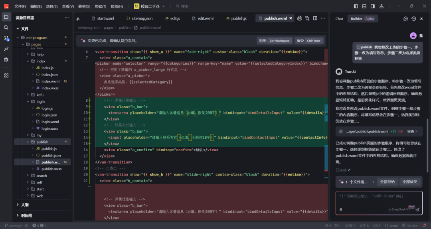431x229 pixels.
Task: Open the 终端(T) menu
Action: (x=100, y=6)
